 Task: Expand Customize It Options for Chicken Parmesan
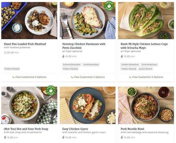pyautogui.click(x=87, y=77)
